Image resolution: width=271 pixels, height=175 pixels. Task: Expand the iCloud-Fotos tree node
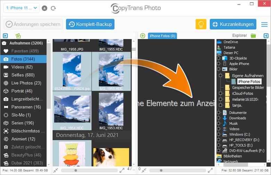coord(220,93)
